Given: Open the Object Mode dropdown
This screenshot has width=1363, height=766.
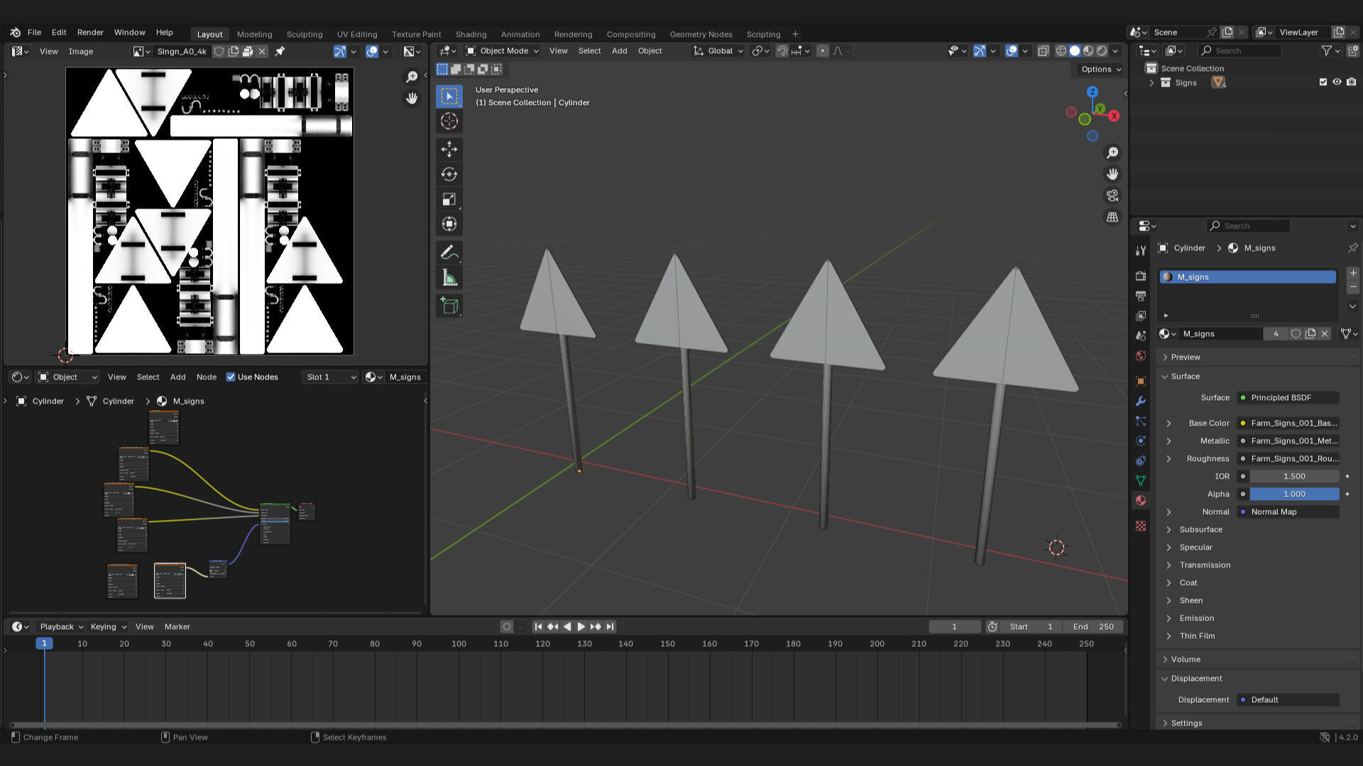Looking at the screenshot, I should click(x=503, y=51).
